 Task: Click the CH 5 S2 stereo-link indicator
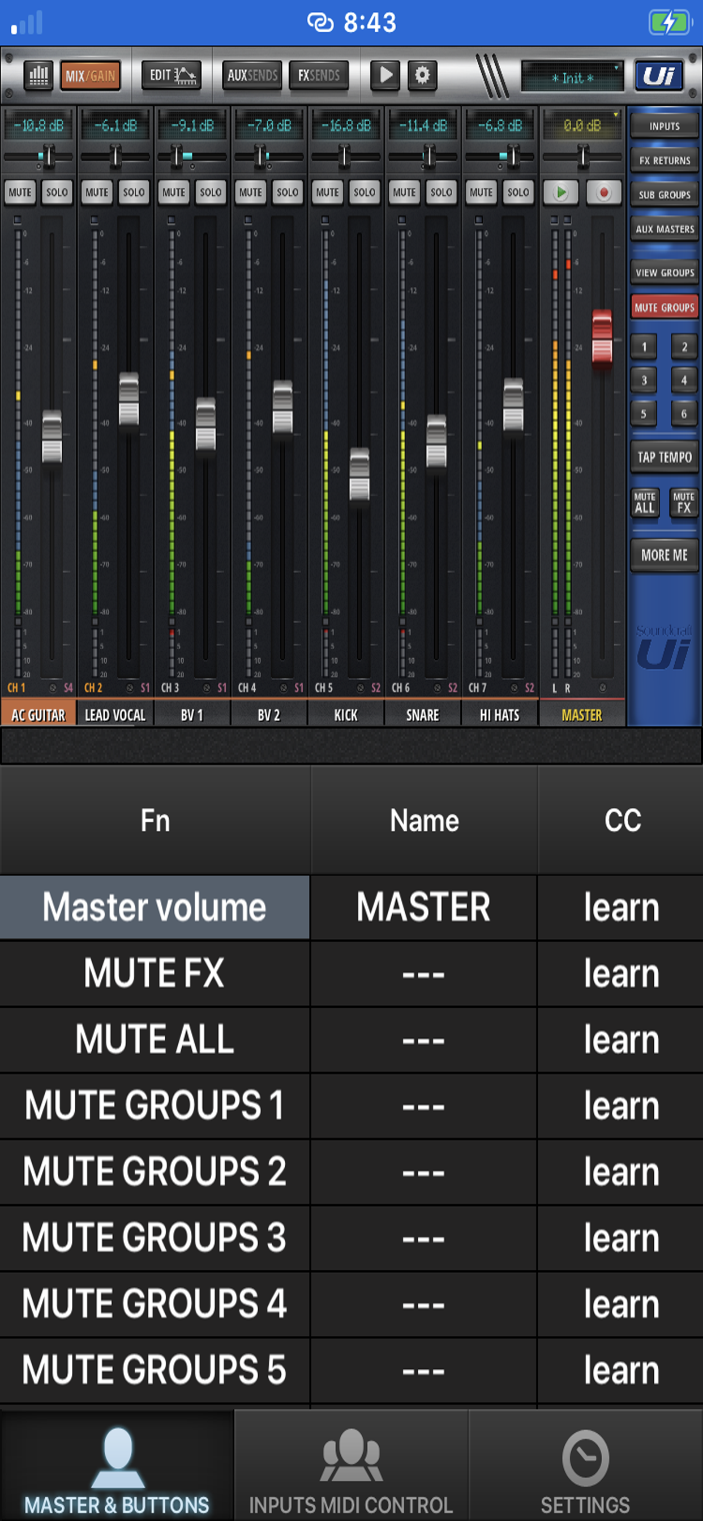pyautogui.click(x=376, y=688)
